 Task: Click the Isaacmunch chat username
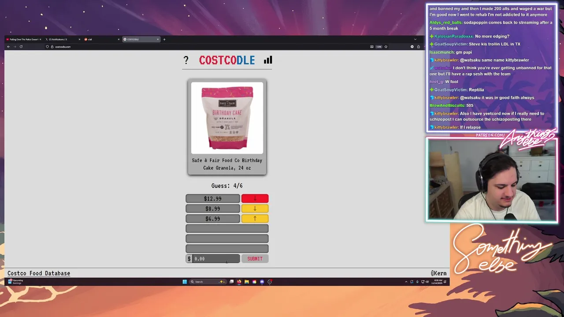[442, 52]
